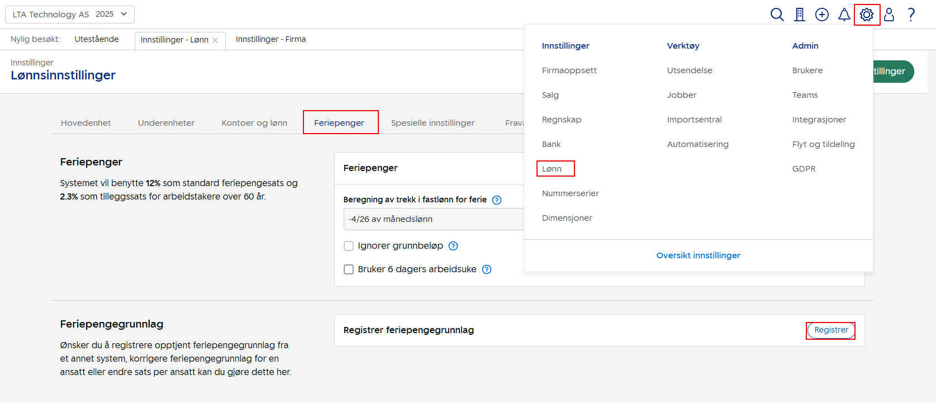936x403 pixels.
Task: Switch to the Feriepenger tab
Action: coord(339,123)
